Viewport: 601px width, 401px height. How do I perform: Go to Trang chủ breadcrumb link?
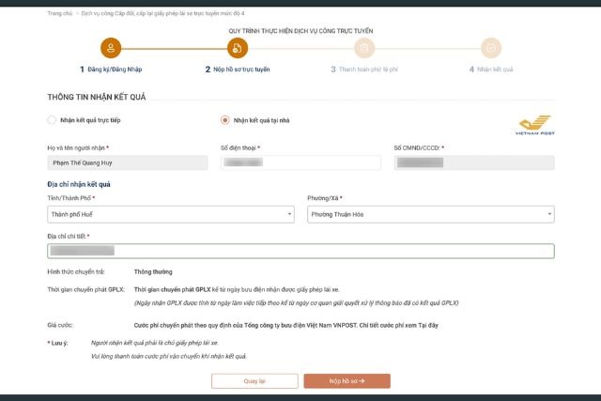(60, 13)
